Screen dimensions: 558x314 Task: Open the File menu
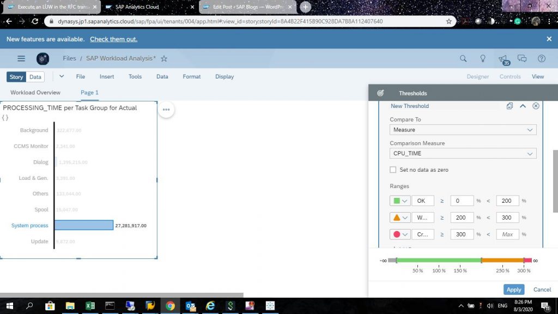[81, 76]
